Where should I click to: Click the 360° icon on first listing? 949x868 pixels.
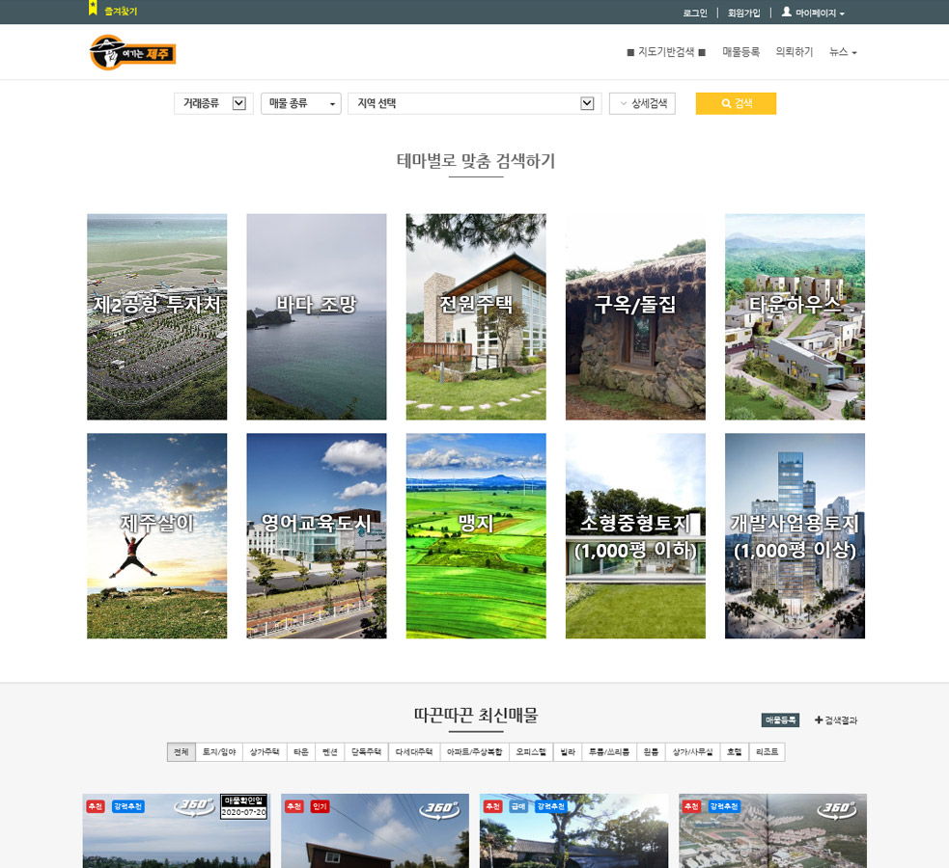195,808
